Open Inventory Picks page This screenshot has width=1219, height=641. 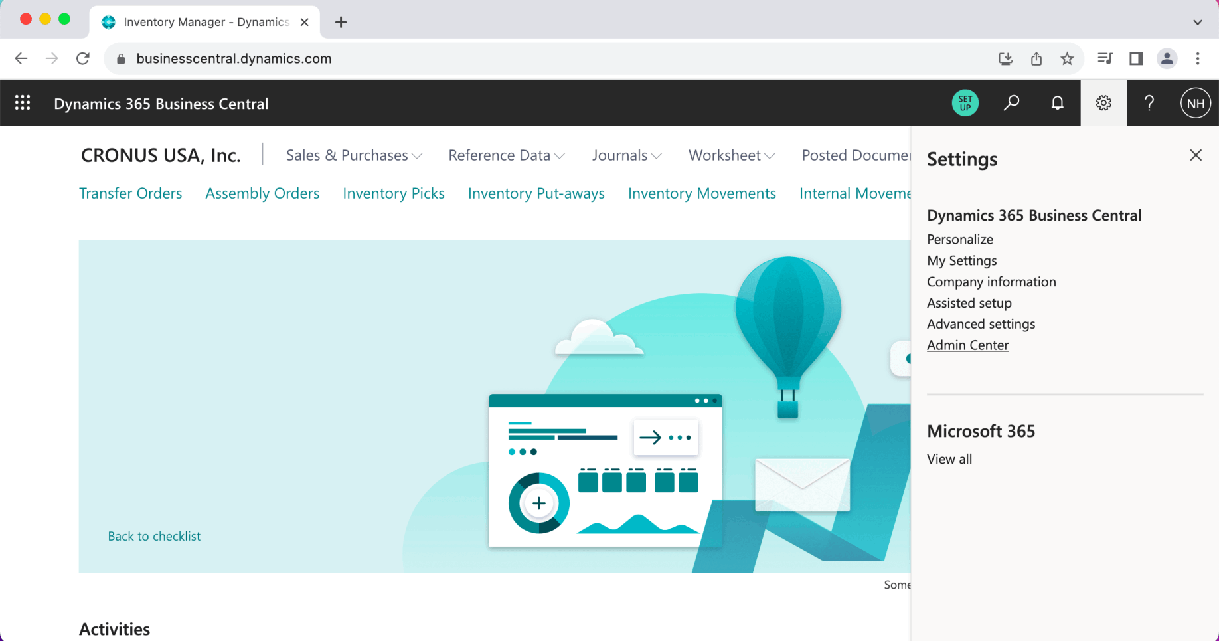394,193
